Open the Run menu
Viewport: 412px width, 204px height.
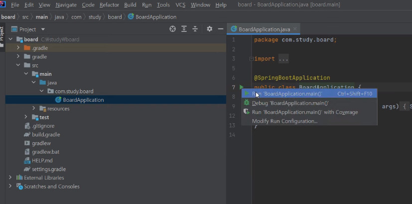coord(146,4)
